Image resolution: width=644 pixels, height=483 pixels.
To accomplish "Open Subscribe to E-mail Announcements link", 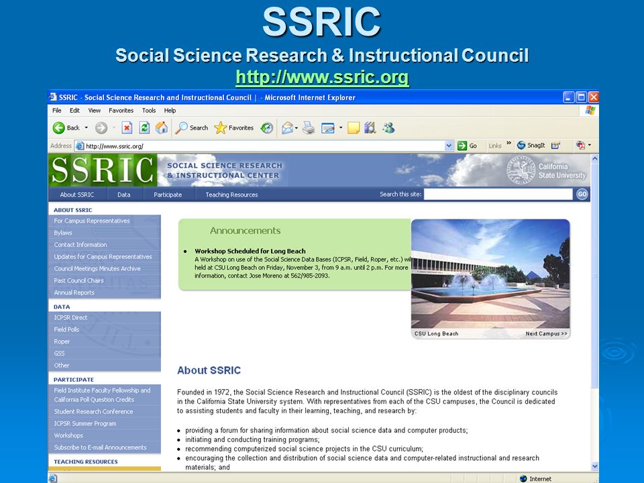I will click(100, 447).
